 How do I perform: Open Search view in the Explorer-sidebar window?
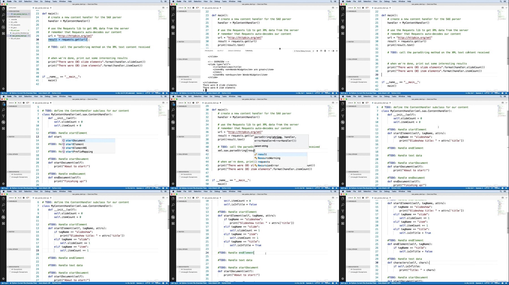3,15
